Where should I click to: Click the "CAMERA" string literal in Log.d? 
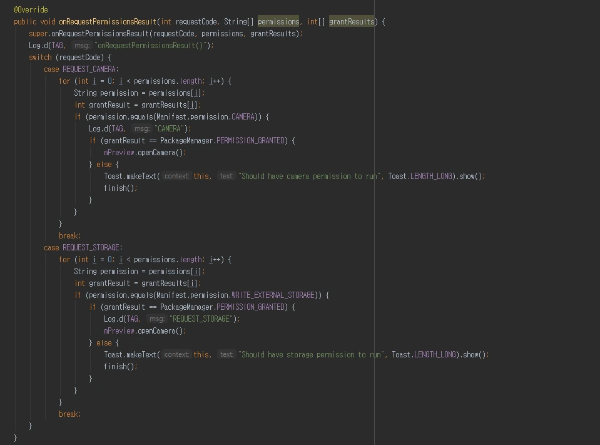pos(170,128)
